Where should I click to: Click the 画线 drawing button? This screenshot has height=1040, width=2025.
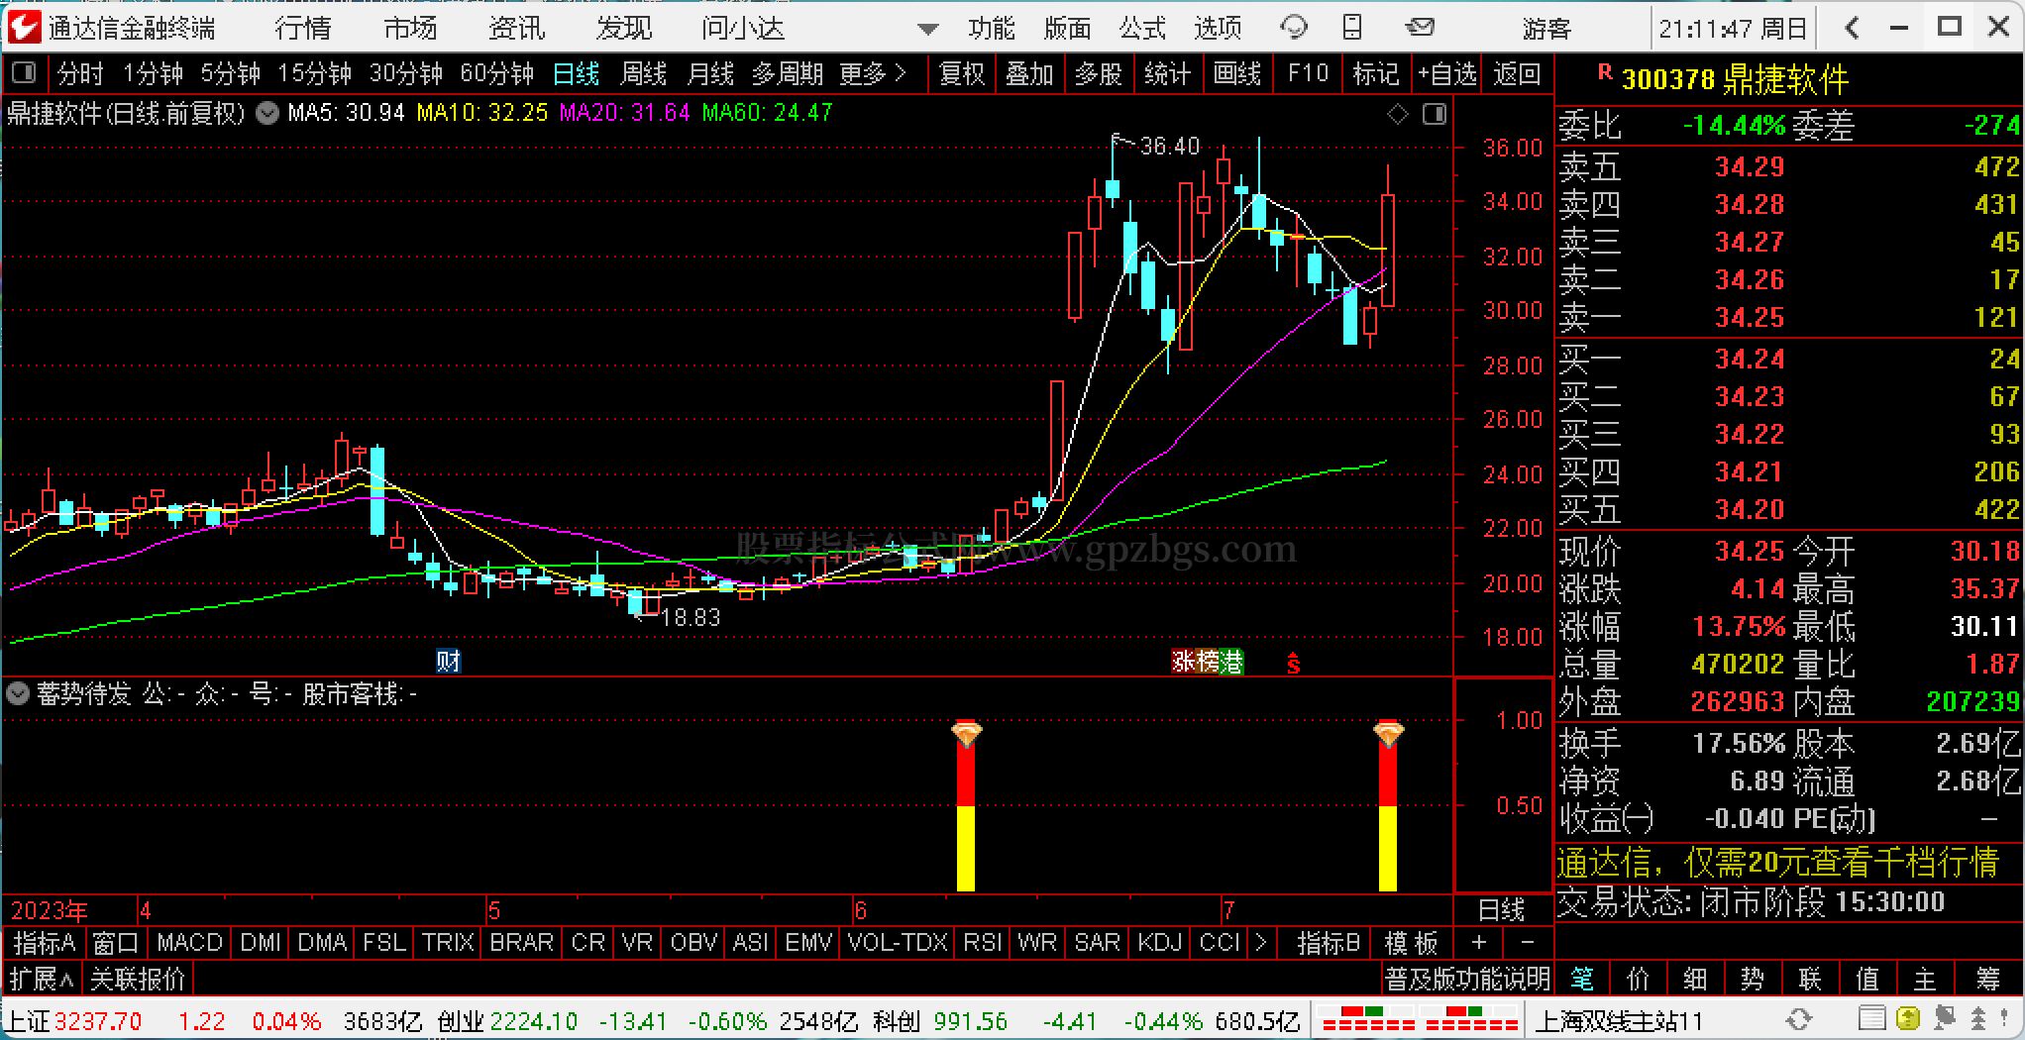coord(1237,73)
